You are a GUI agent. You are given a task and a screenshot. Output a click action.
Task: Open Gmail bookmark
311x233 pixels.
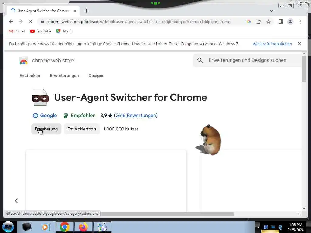(x=17, y=31)
